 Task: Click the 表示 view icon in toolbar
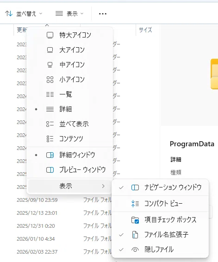tap(59, 13)
